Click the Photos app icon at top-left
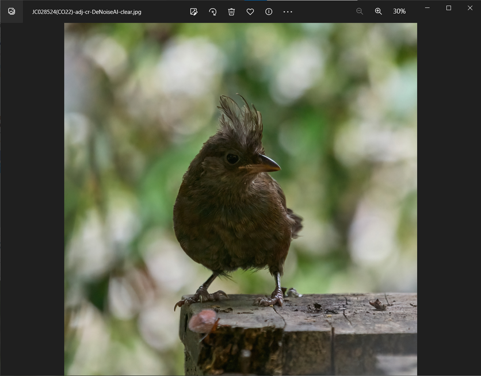This screenshot has height=376, width=481. coord(12,11)
